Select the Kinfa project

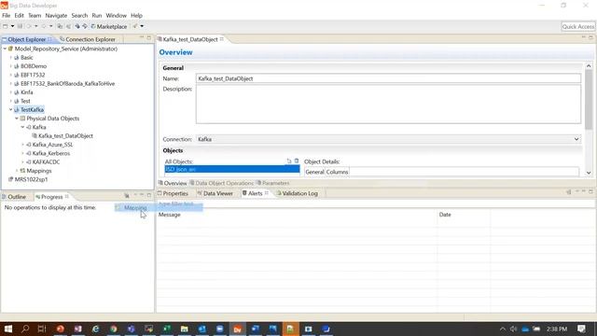(x=27, y=92)
